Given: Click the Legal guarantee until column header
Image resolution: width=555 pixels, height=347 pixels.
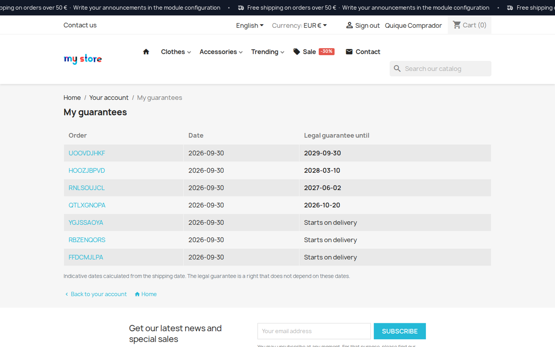Looking at the screenshot, I should pyautogui.click(x=336, y=136).
